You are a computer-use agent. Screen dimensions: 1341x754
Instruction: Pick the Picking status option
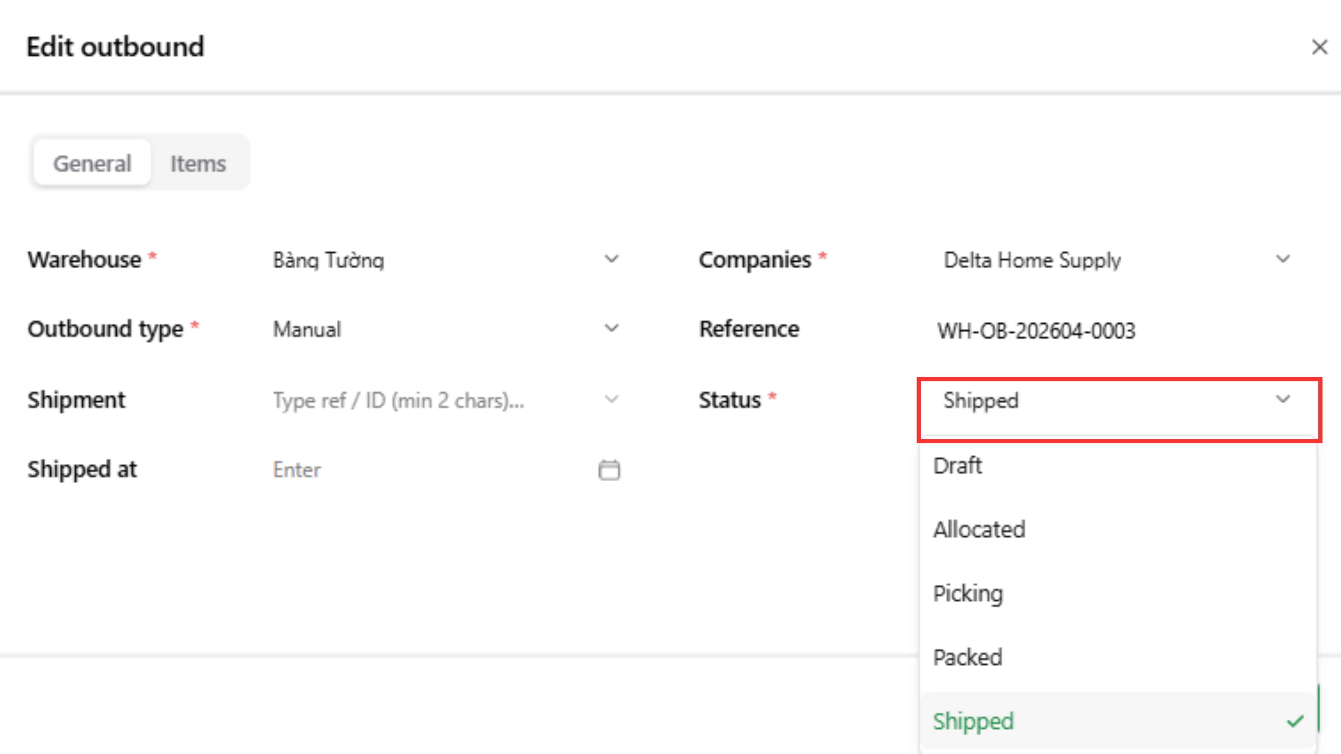tap(968, 594)
